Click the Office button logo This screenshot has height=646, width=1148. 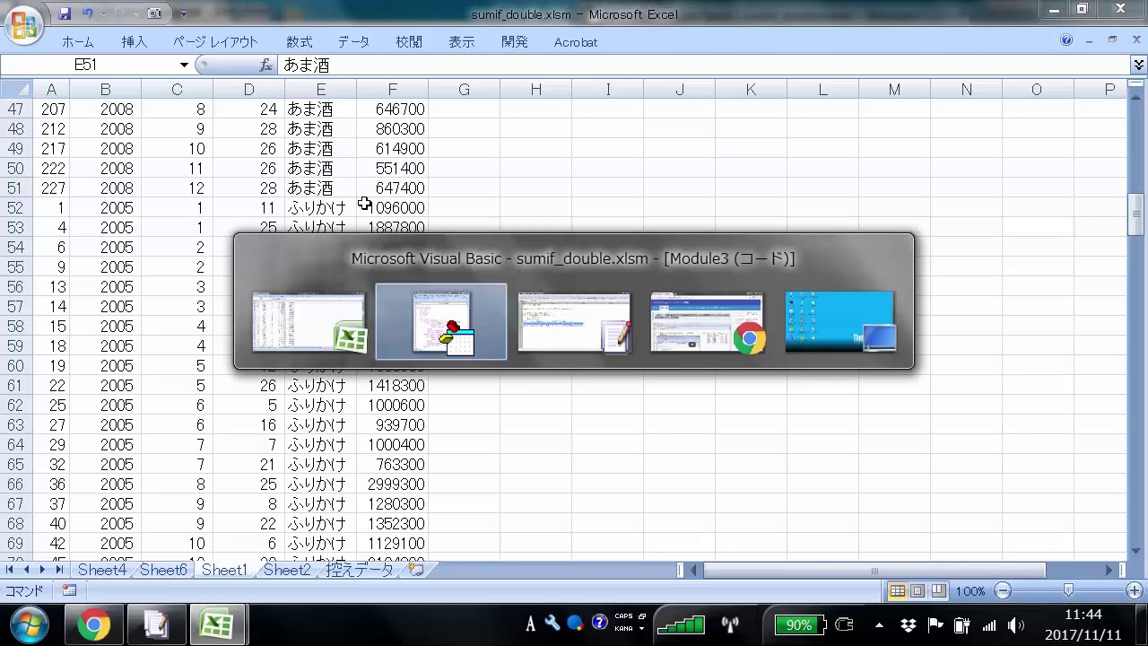click(23, 25)
